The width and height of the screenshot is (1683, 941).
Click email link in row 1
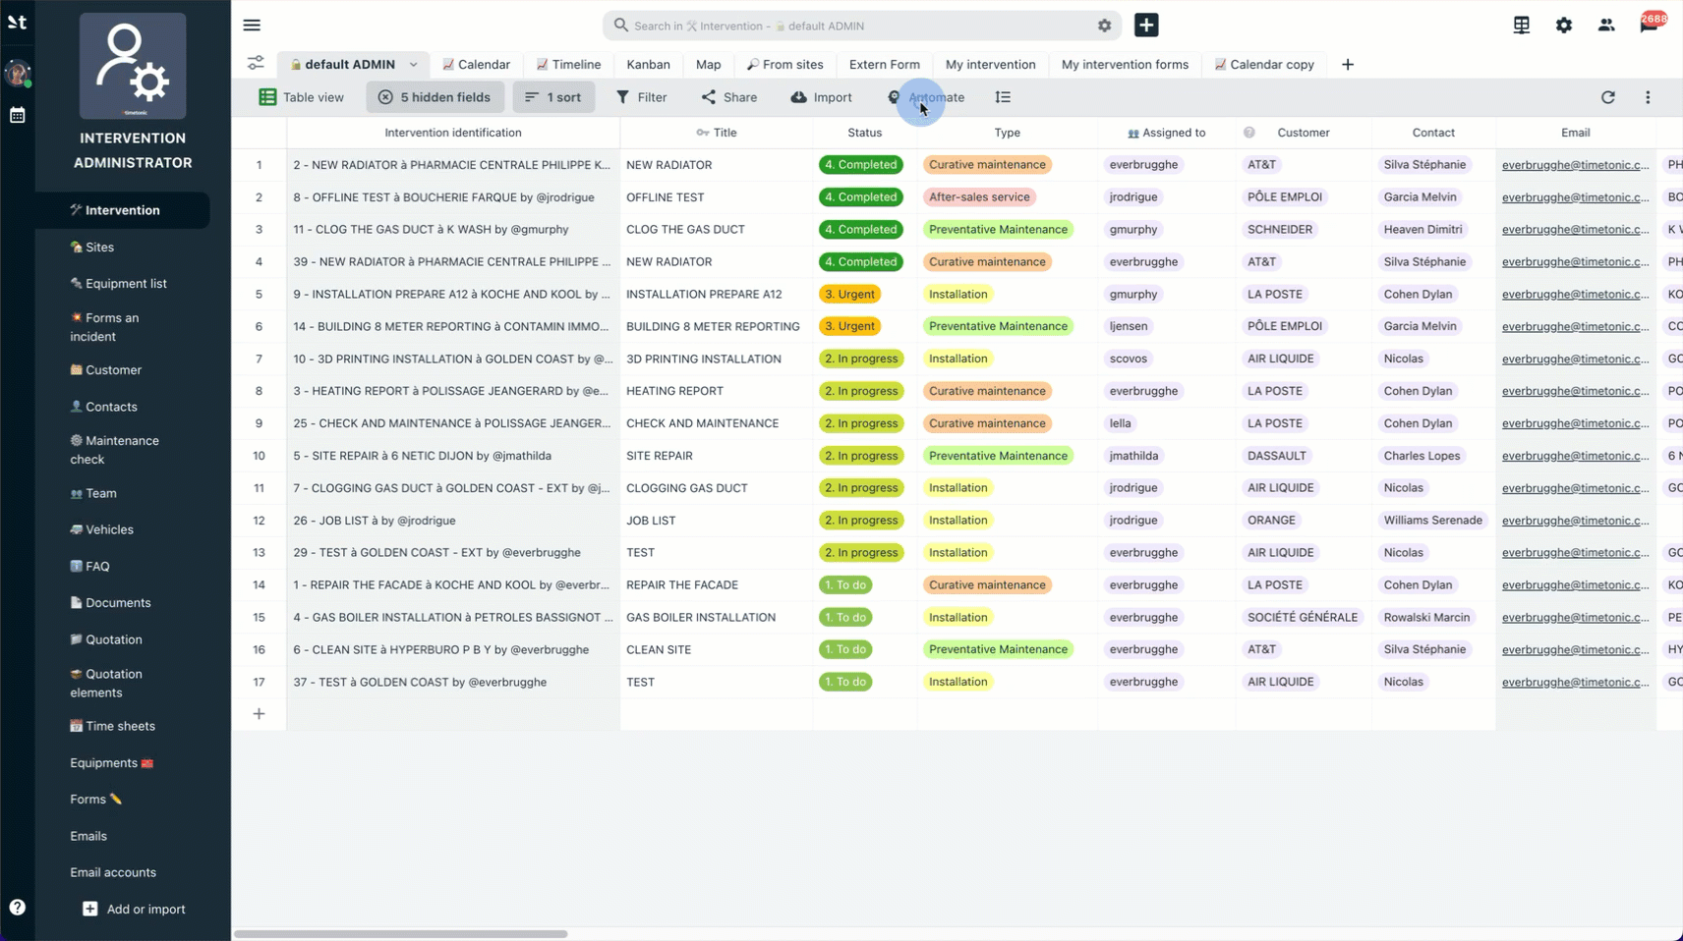tap(1575, 165)
